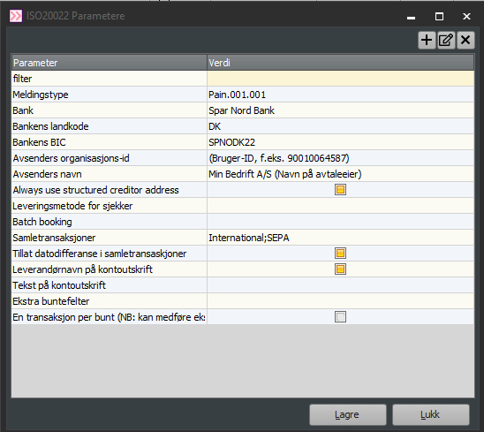The image size is (484, 432).
Task: Select the Spar Nord Bank value cell
Action: pos(340,110)
